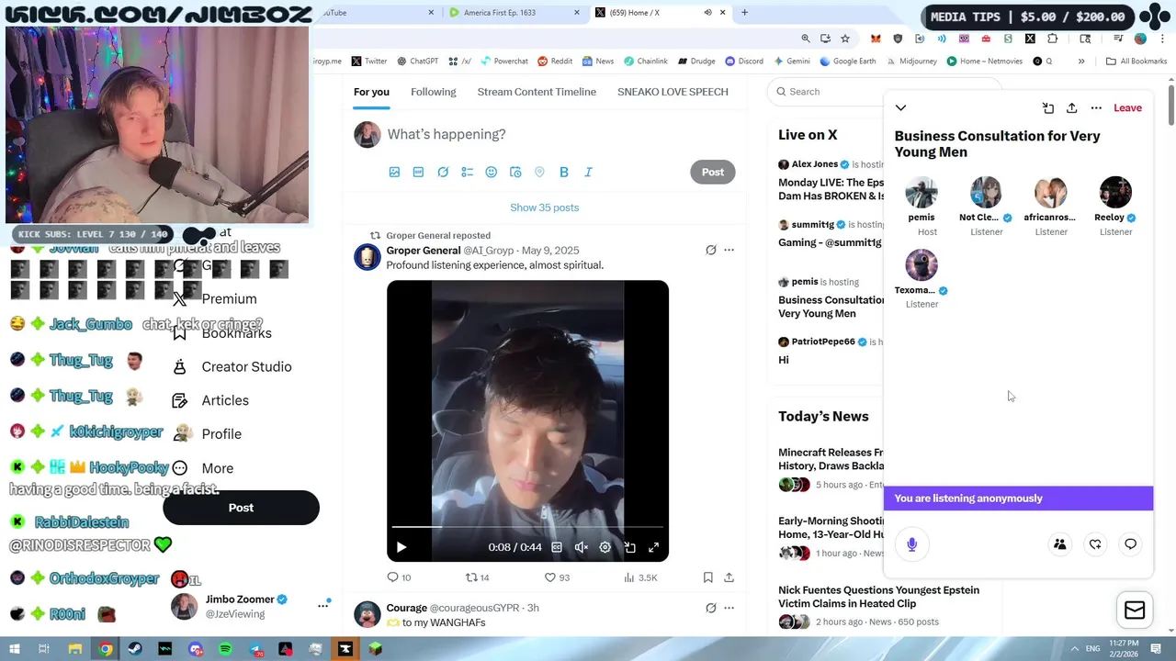Open more options on Groper General post
Viewport: 1176px width, 661px height.
(x=729, y=250)
